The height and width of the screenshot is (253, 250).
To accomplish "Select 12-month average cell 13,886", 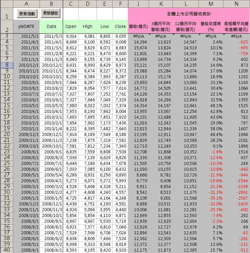I will click(x=186, y=77).
